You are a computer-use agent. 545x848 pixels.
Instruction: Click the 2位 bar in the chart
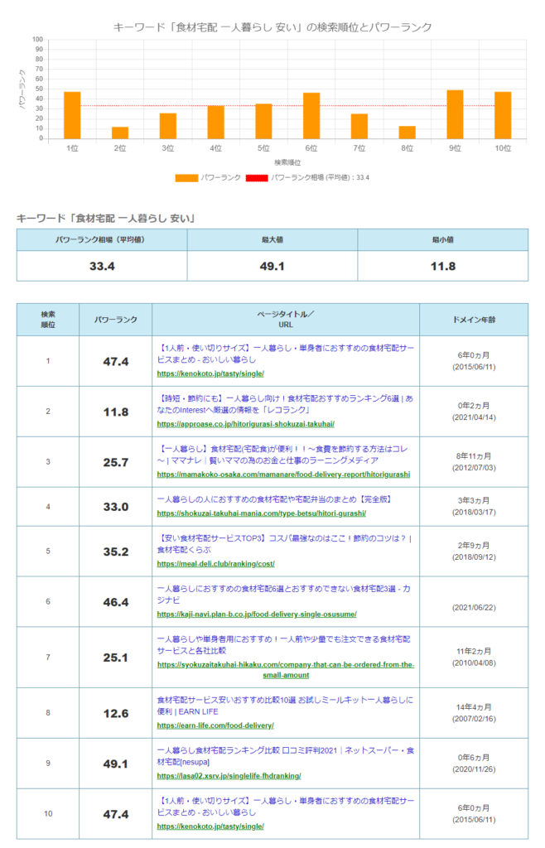(120, 133)
